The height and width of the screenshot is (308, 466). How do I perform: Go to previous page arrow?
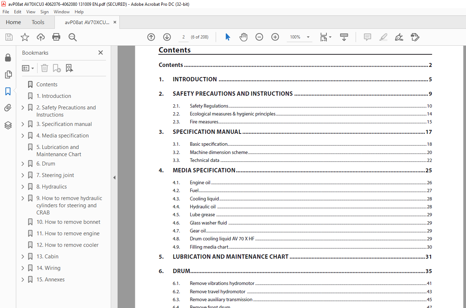click(151, 37)
